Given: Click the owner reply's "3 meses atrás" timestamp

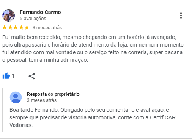Looking at the screenshot, I should tap(42, 100).
